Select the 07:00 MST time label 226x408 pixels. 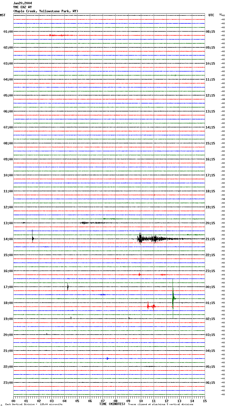click(8, 127)
